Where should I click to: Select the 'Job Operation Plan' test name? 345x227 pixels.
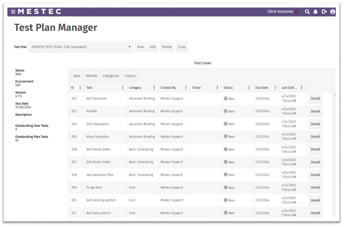click(100, 174)
